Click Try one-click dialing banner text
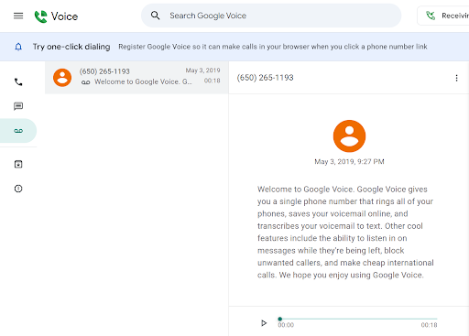The width and height of the screenshot is (469, 336). click(x=71, y=47)
